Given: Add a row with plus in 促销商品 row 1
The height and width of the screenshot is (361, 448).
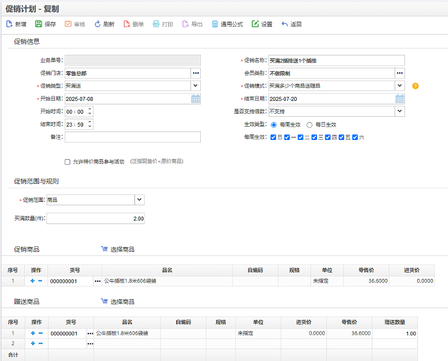Looking at the screenshot, I should pos(33,281).
